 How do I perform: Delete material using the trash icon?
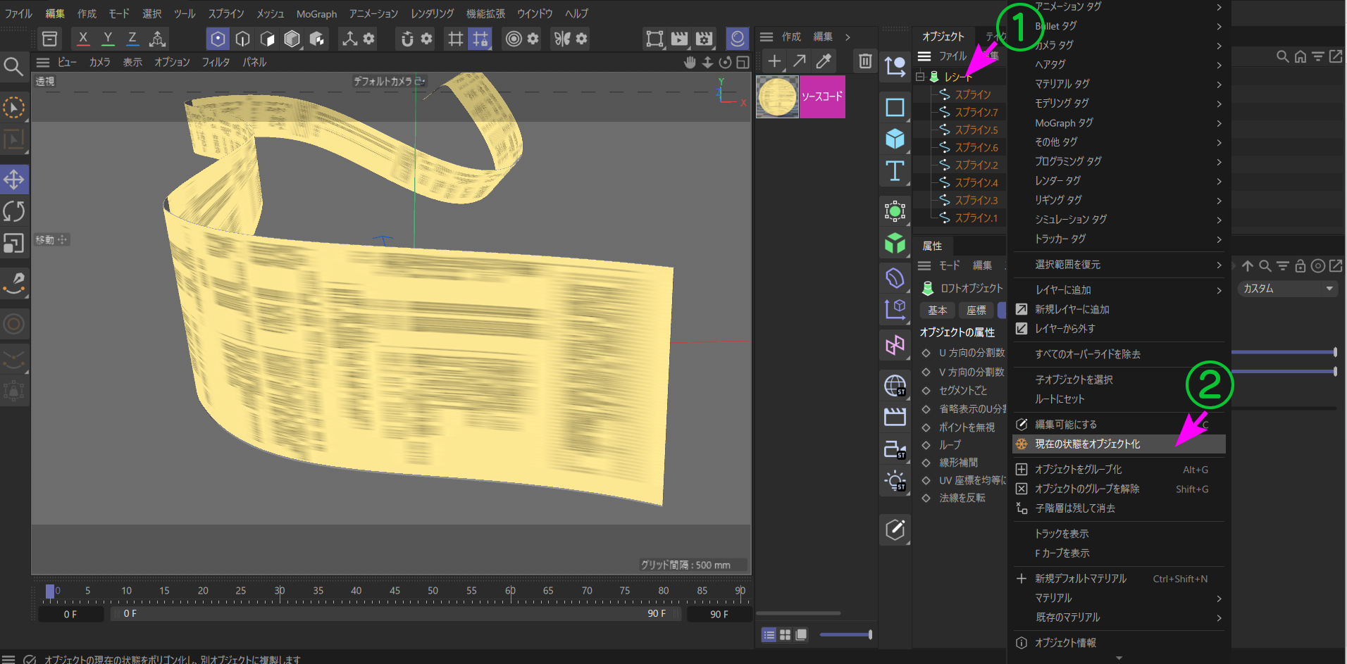(865, 61)
